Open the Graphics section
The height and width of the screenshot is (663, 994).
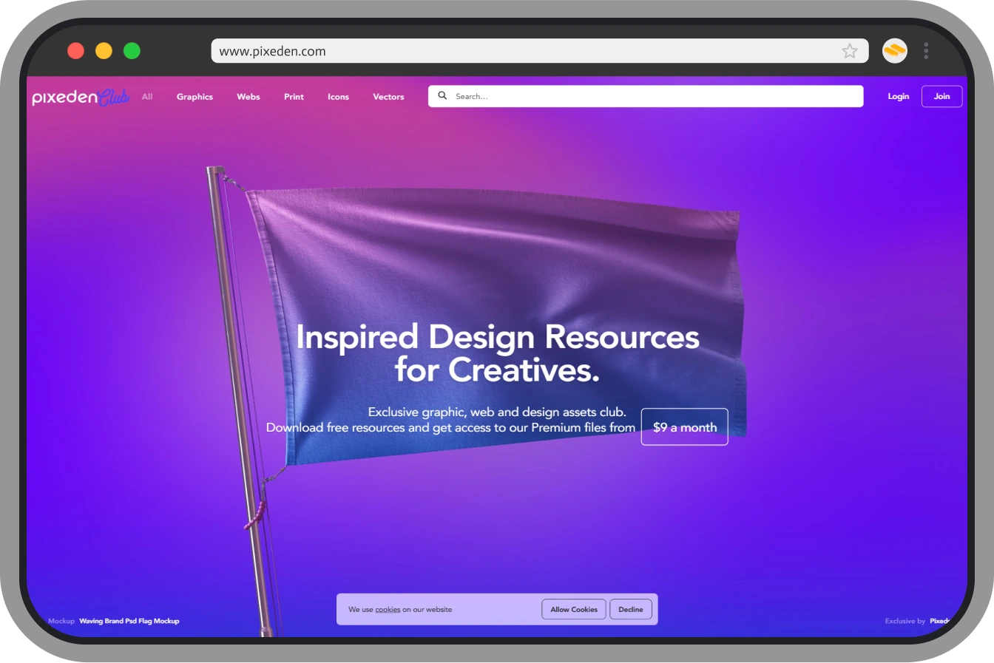tap(195, 97)
